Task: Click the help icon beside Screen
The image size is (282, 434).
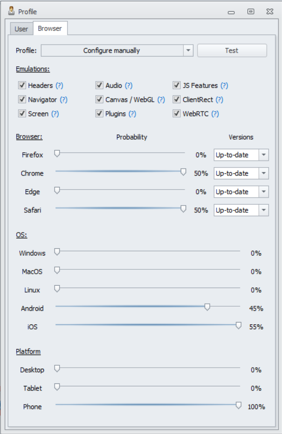Action: 55,114
